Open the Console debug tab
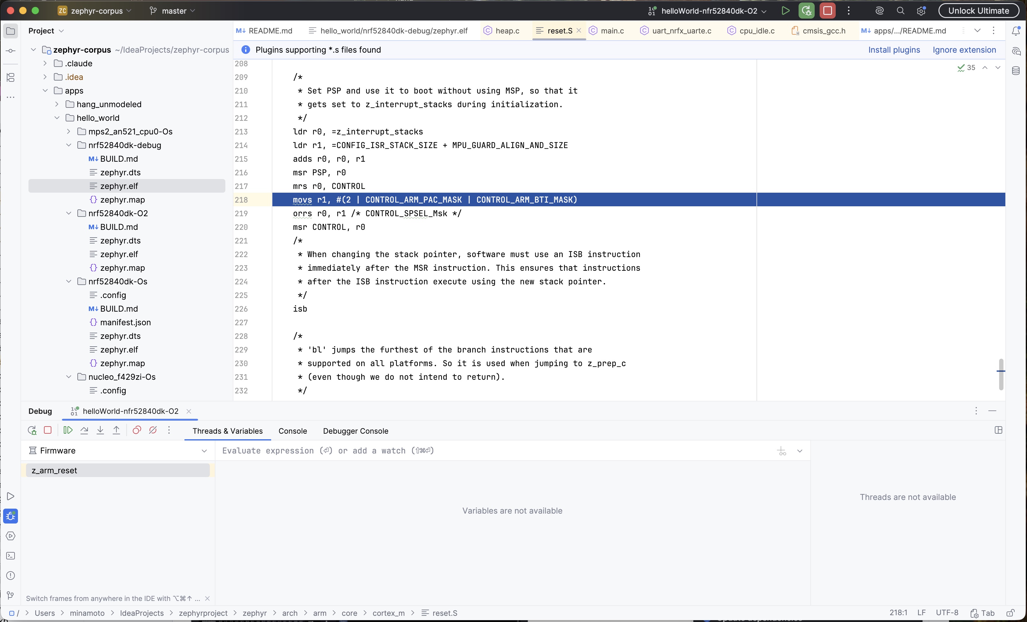The width and height of the screenshot is (1027, 622). coord(292,431)
